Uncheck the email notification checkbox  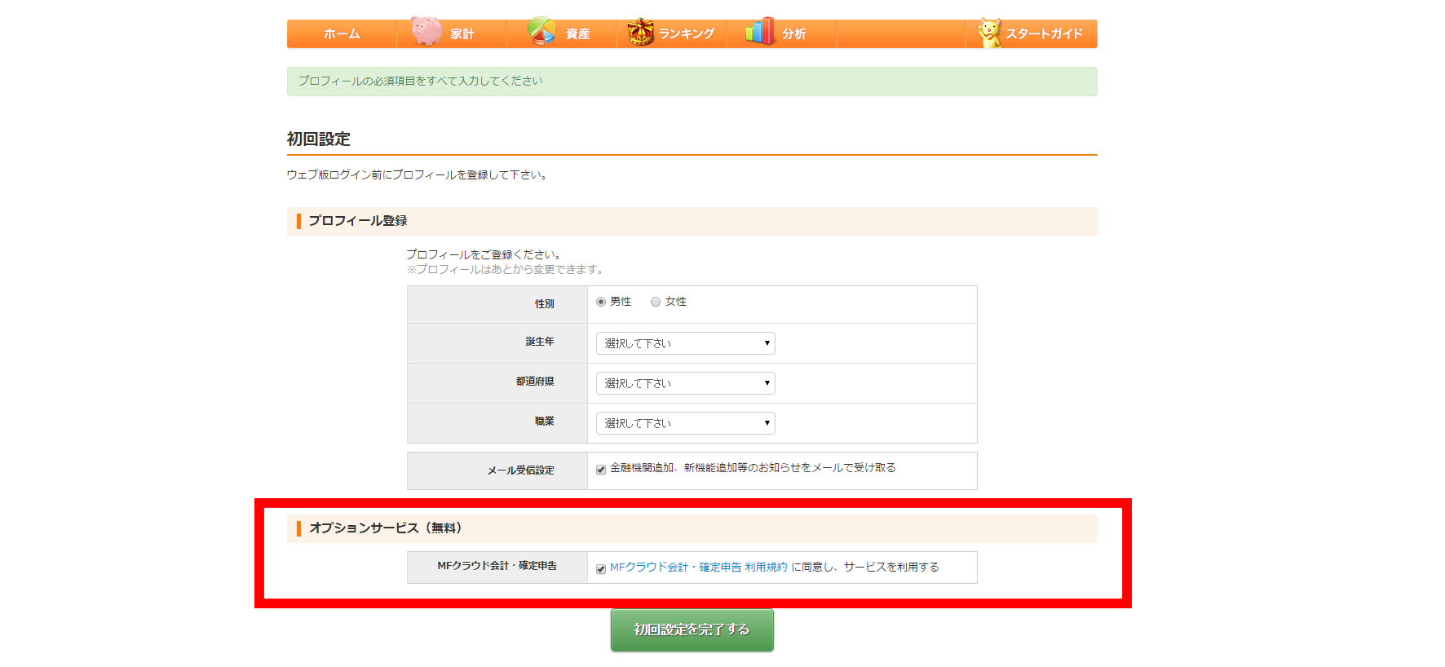point(601,470)
